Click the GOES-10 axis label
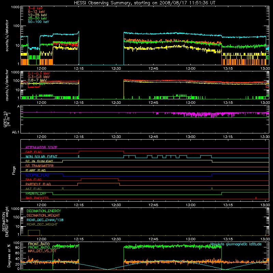 click(5, 119)
